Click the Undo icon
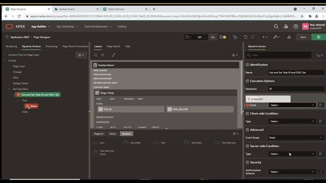The height and width of the screenshot is (183, 326). (246, 37)
